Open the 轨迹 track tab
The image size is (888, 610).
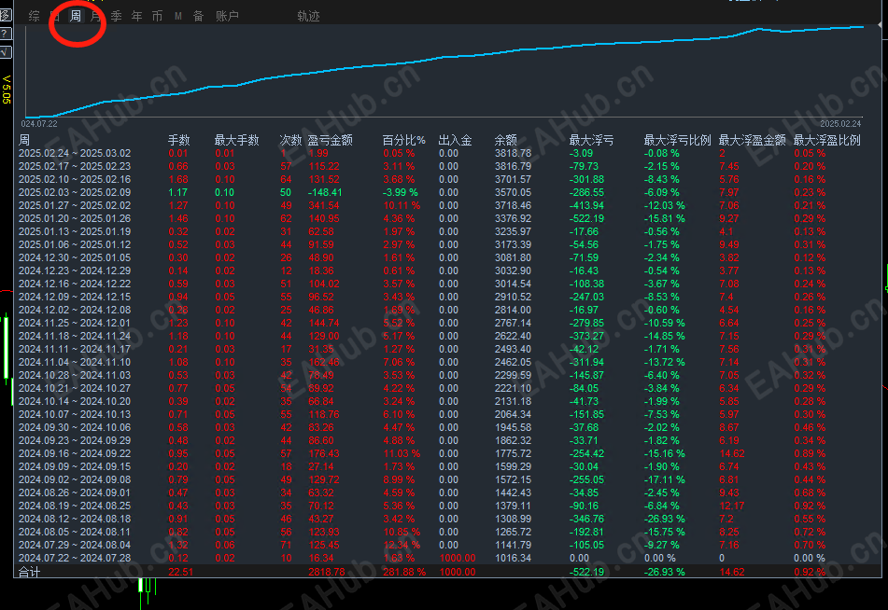(x=309, y=16)
